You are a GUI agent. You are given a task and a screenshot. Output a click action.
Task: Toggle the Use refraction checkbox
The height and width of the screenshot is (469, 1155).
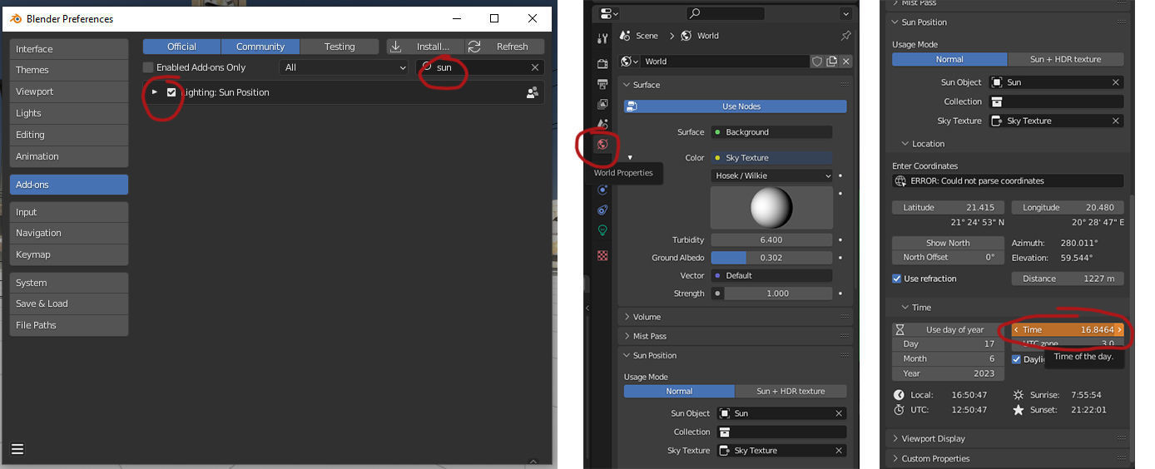[x=897, y=279]
